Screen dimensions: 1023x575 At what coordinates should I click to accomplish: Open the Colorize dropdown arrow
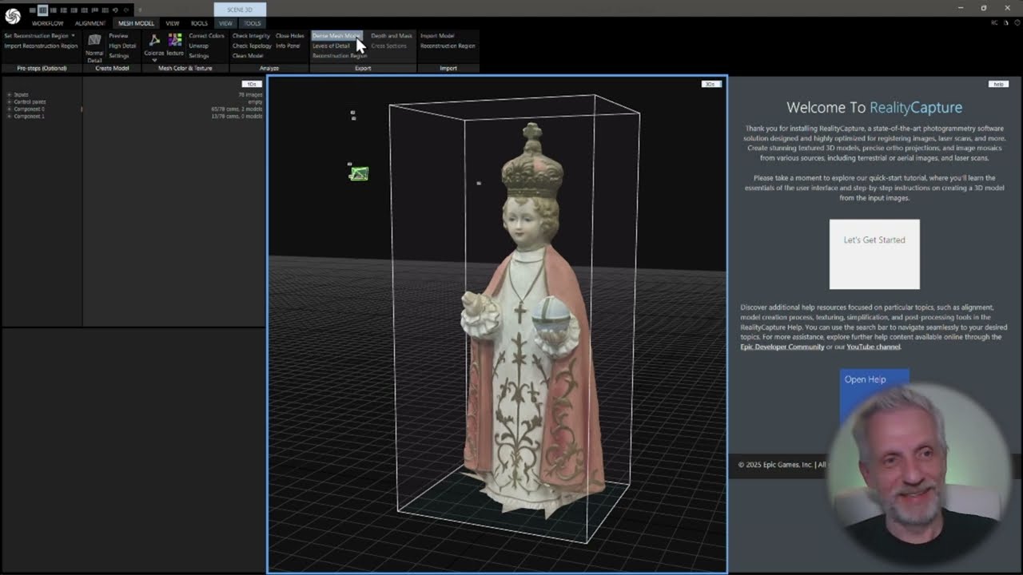(154, 60)
